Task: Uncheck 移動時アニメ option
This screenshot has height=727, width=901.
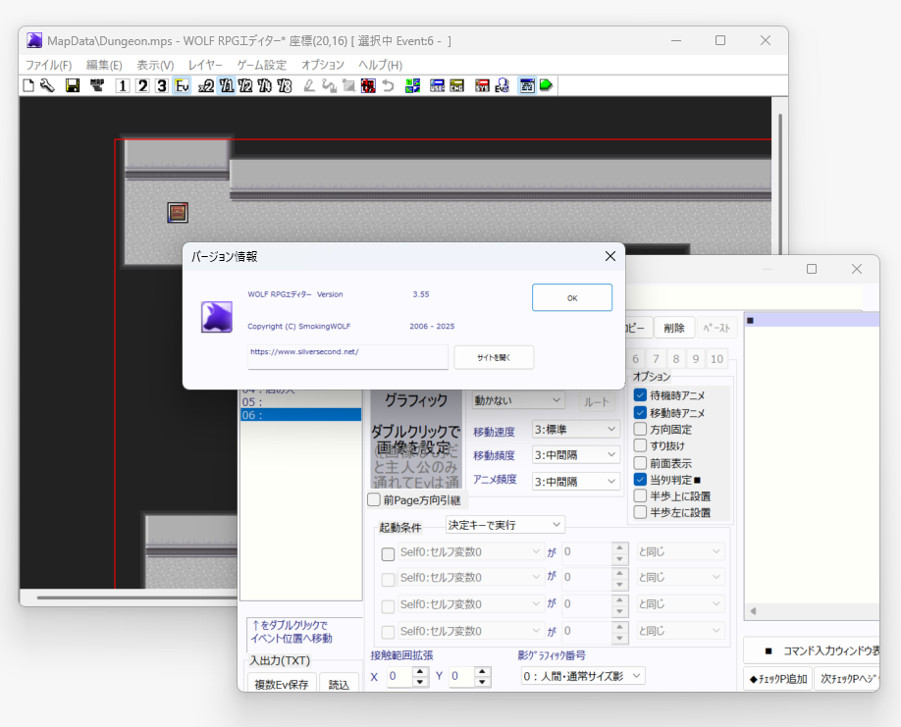Action: [x=640, y=412]
